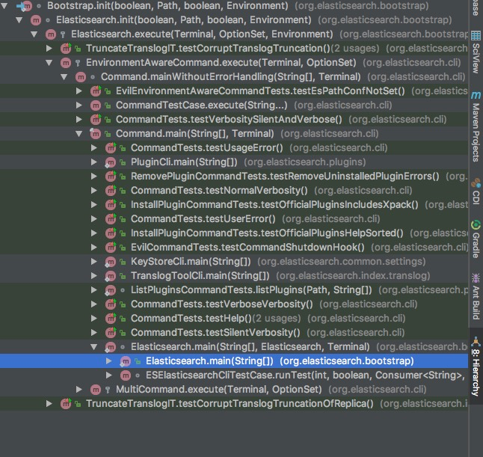Click protected key icon beside MultiCommand.execute

[x=108, y=390]
